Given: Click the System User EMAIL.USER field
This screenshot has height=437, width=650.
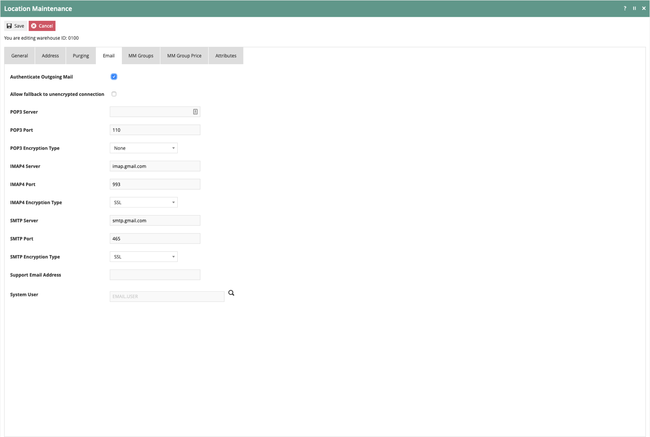Looking at the screenshot, I should coord(167,296).
